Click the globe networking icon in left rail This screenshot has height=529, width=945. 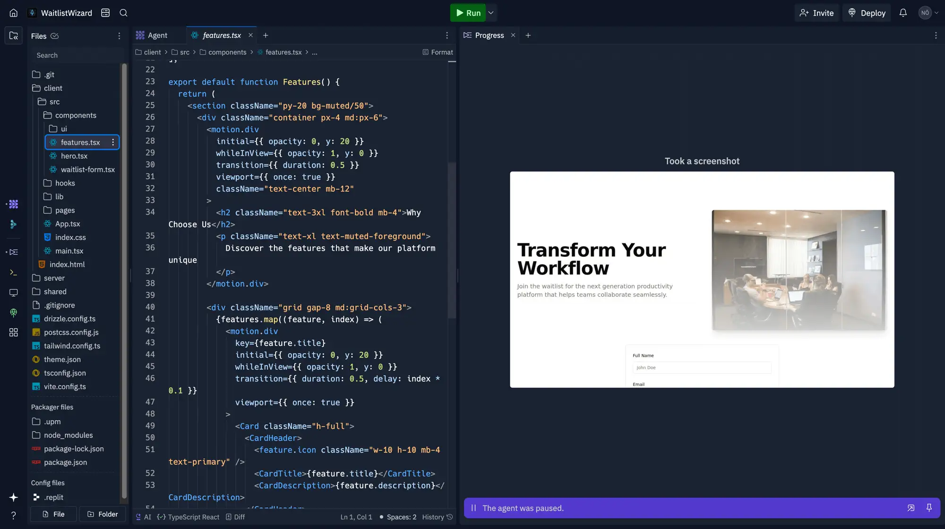pos(13,312)
